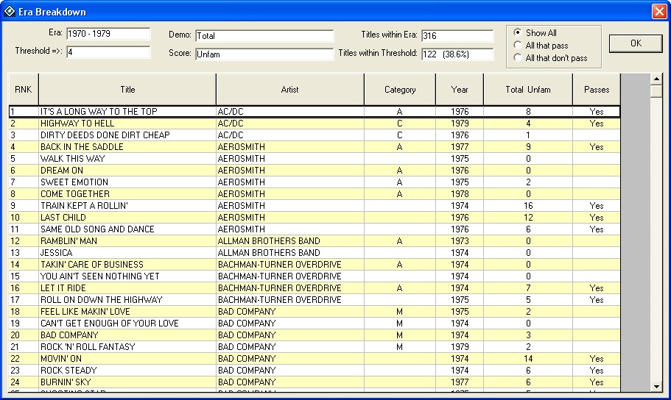Sort by the Category column header

coord(400,89)
